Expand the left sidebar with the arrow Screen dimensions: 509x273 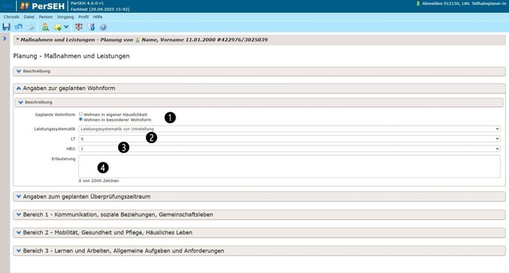tap(4, 38)
